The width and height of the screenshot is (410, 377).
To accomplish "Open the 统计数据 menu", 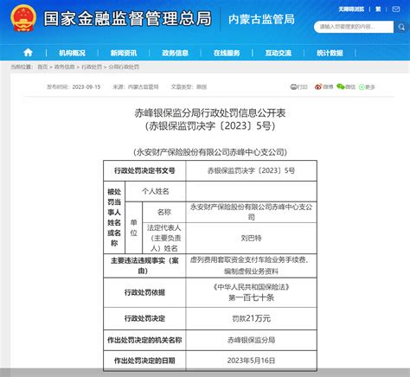I will point(330,53).
